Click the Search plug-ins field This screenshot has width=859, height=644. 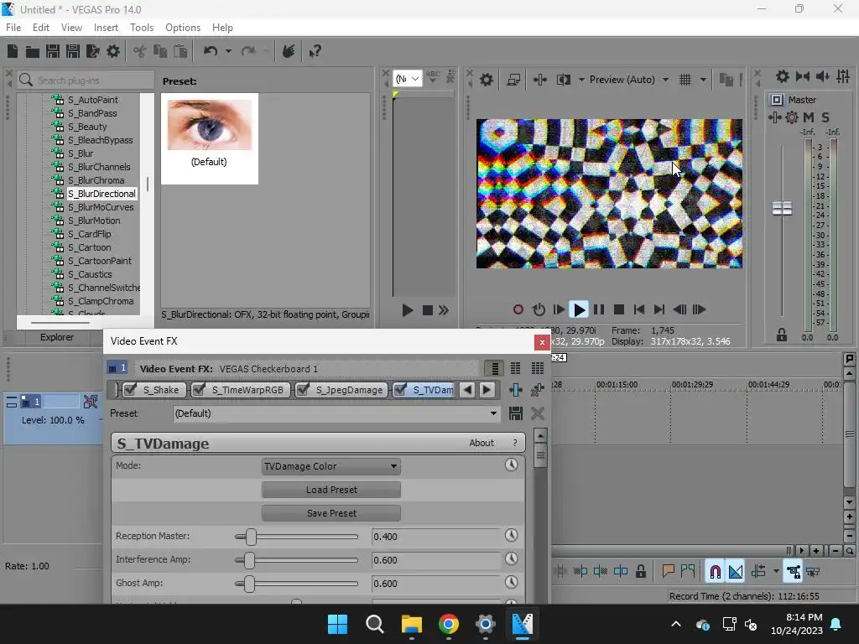pyautogui.click(x=86, y=80)
